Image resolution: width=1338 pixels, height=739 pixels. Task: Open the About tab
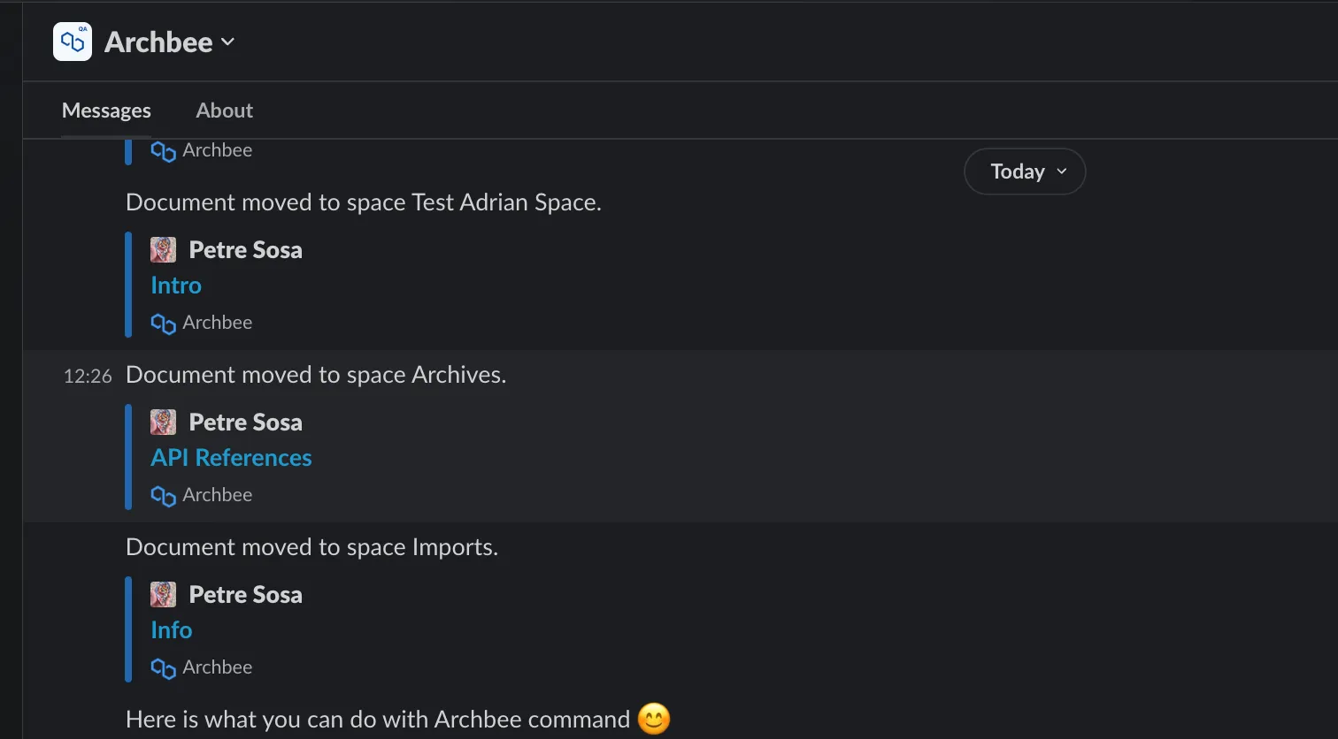click(225, 110)
